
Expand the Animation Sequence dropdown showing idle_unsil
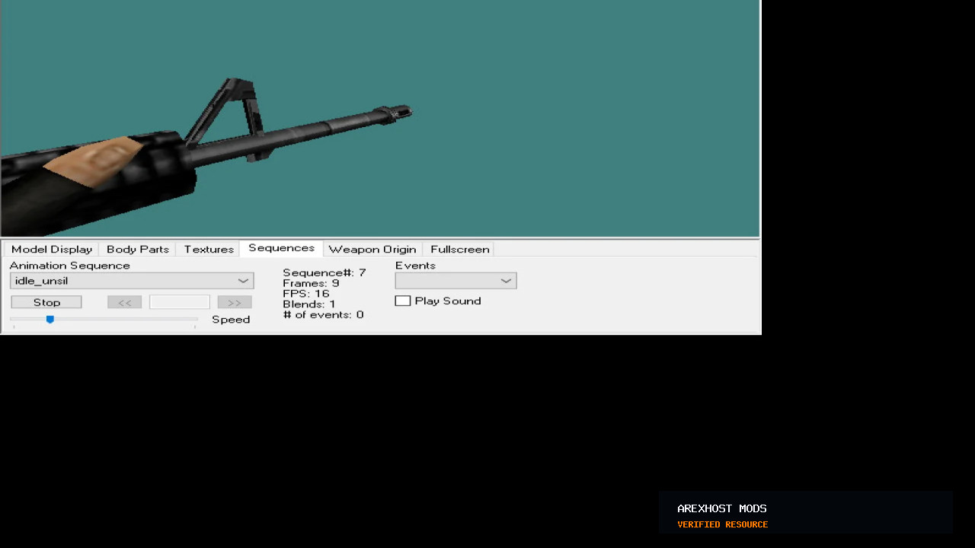pos(132,281)
